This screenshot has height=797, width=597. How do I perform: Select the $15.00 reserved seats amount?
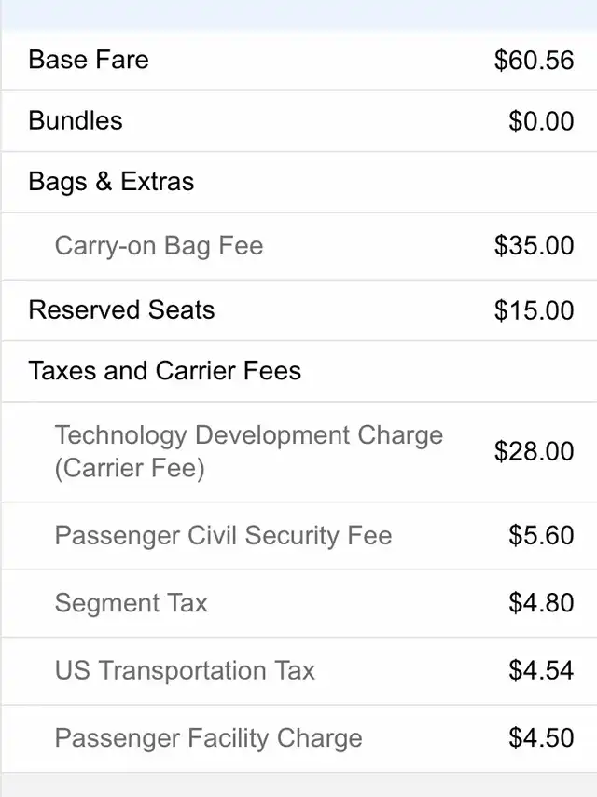pyautogui.click(x=534, y=310)
